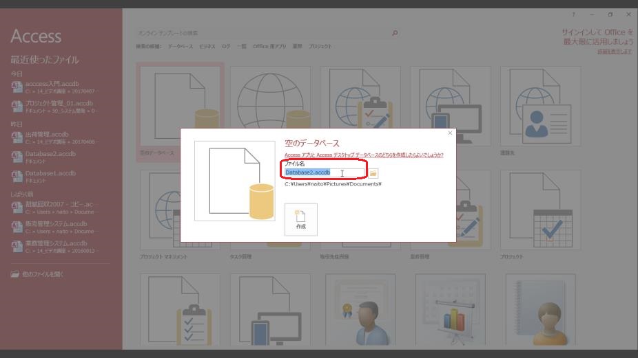Close the 空のデータベース dialog
The height and width of the screenshot is (358, 638).
450,133
